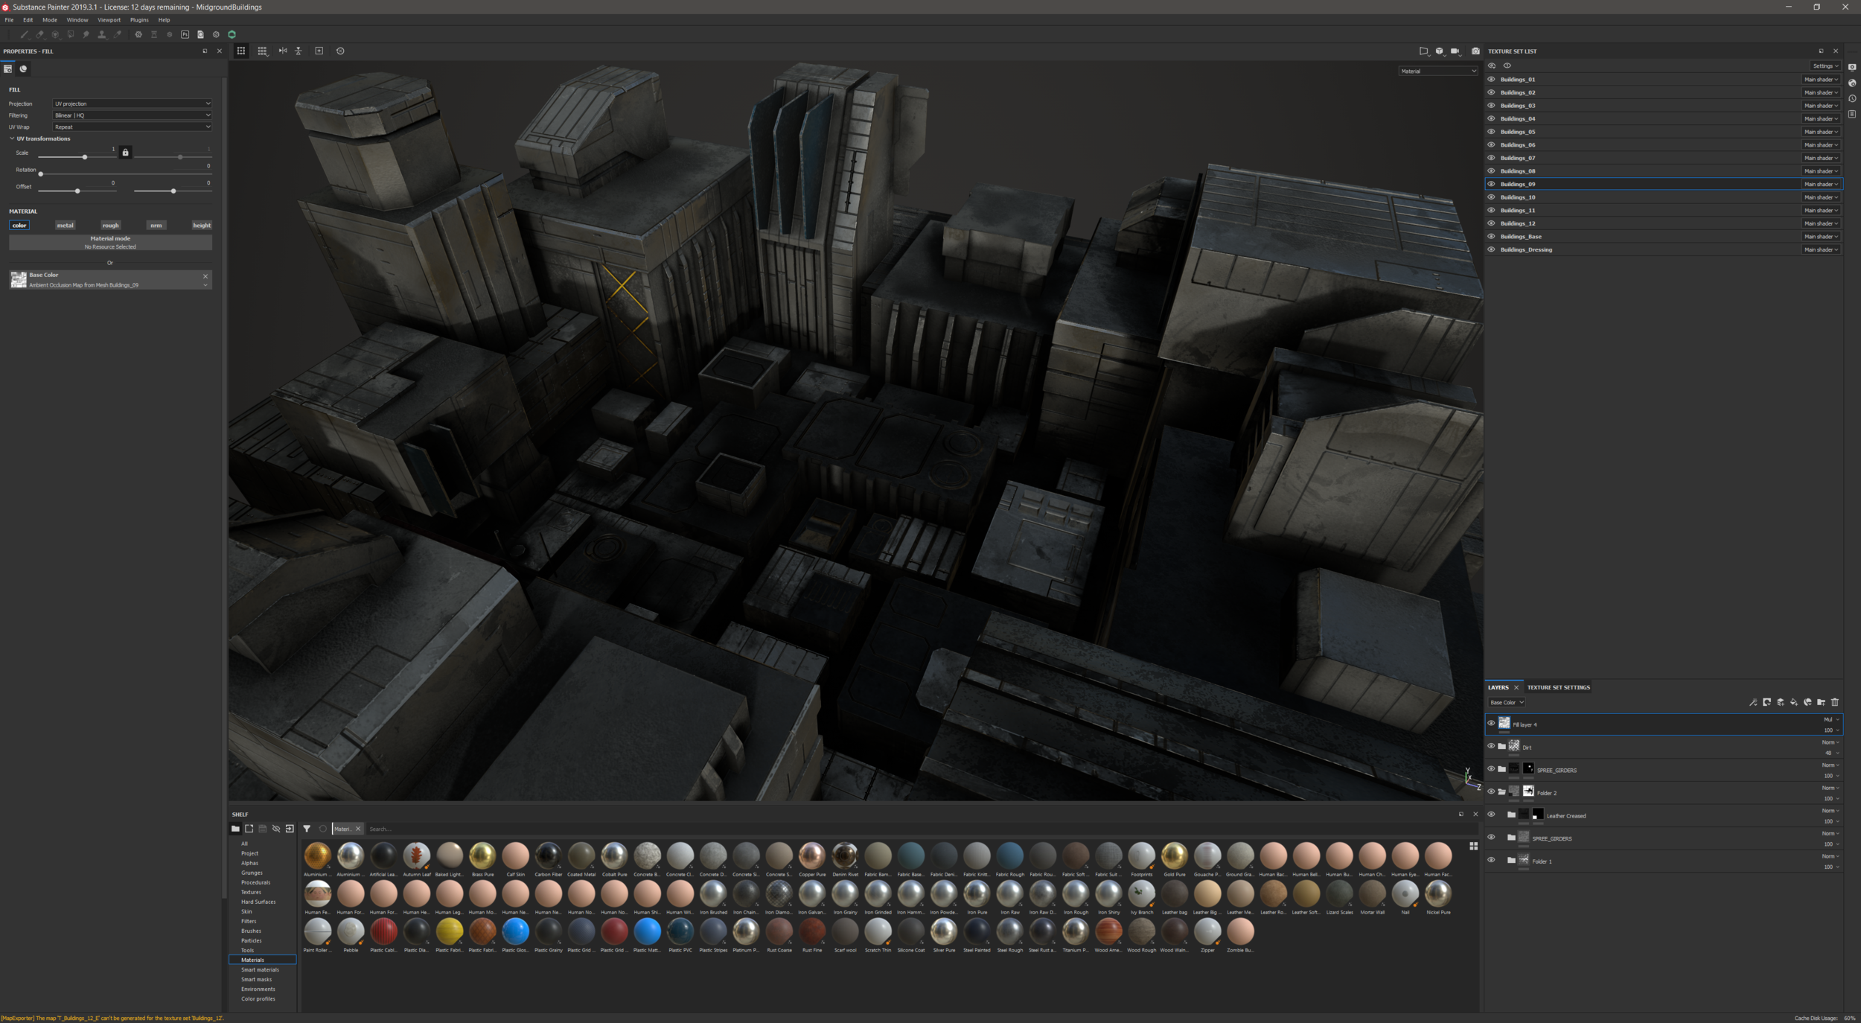Image resolution: width=1861 pixels, height=1023 pixels.
Task: Toggle the rough material channel button
Action: (x=110, y=225)
